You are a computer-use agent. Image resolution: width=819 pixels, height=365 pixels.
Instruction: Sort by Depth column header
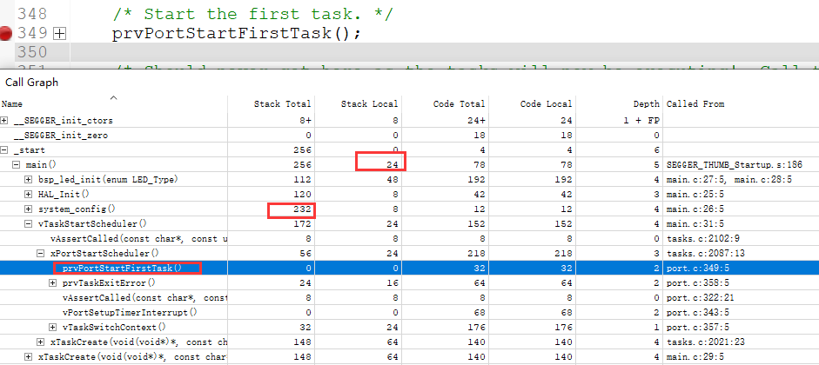620,103
